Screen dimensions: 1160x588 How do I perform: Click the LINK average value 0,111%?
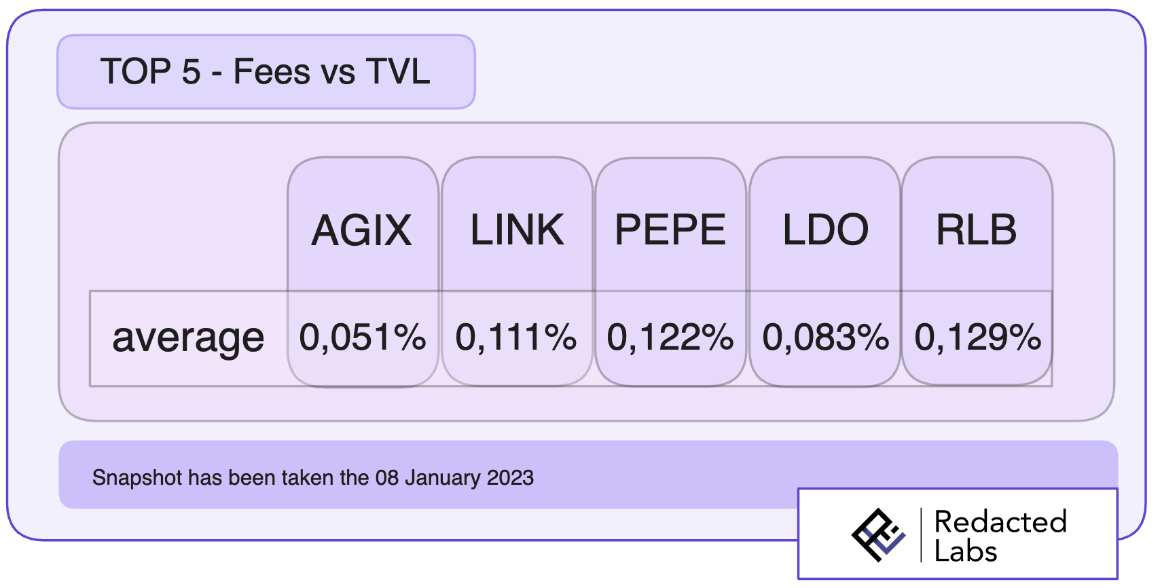click(516, 337)
